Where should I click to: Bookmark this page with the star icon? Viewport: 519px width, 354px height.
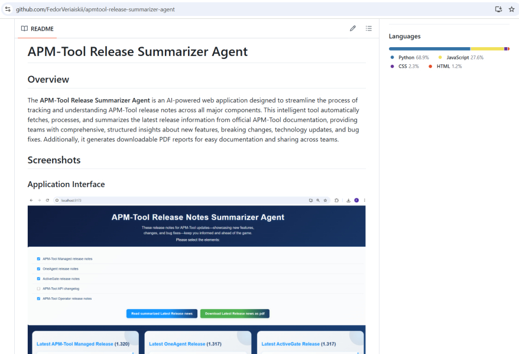coord(511,9)
